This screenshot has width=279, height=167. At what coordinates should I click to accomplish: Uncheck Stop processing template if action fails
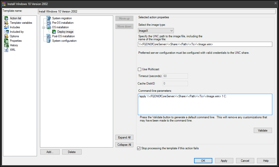[x=139, y=148]
